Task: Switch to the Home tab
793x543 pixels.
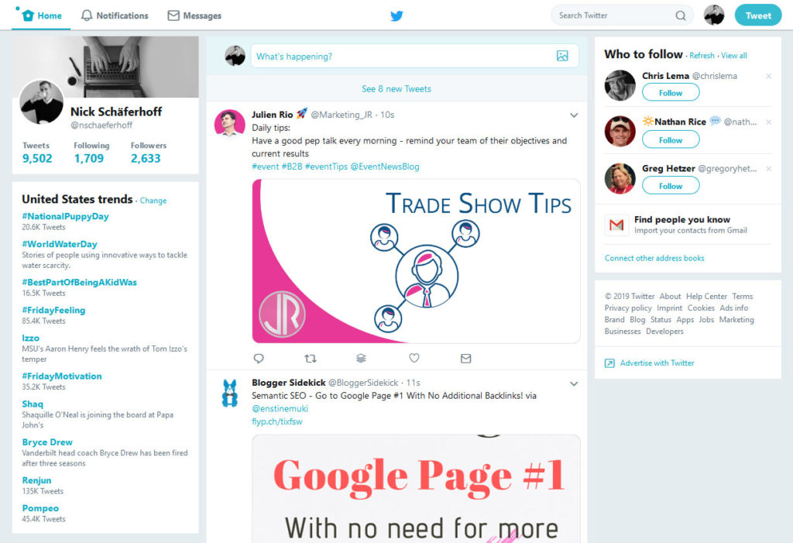Action: click(x=40, y=14)
